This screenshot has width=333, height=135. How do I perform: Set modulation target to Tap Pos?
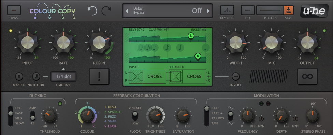coord(218,118)
